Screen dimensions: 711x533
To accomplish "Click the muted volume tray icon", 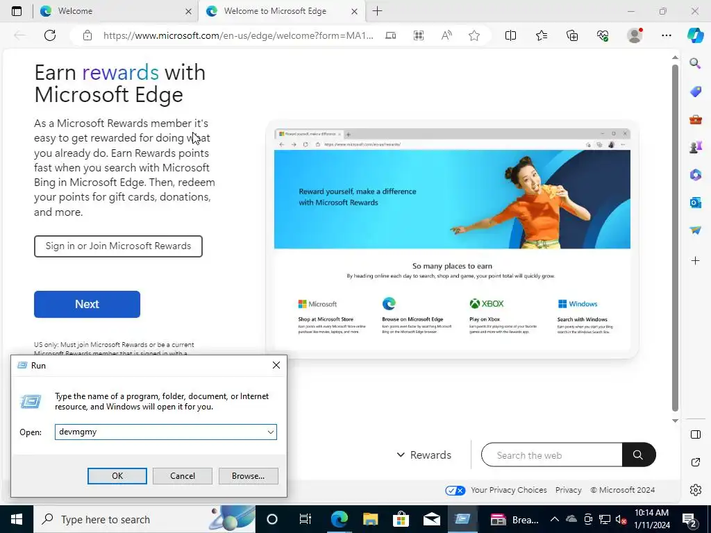I will coord(621,519).
